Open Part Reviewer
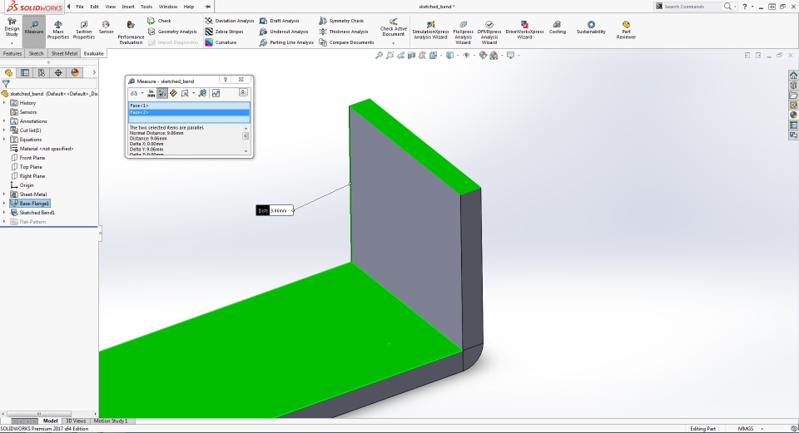Image resolution: width=799 pixels, height=433 pixels. click(x=626, y=31)
